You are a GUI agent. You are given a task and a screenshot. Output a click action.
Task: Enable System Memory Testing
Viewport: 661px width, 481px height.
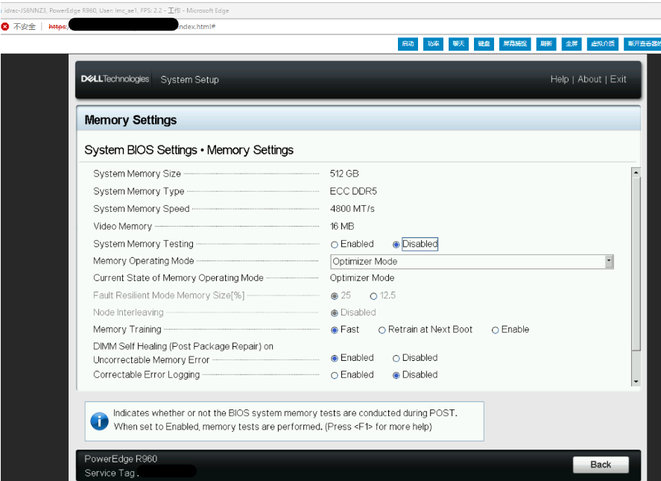pyautogui.click(x=335, y=244)
